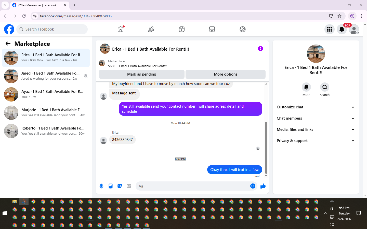Open the Facebook menu grid icon
The height and width of the screenshot is (229, 367).
(x=330, y=29)
